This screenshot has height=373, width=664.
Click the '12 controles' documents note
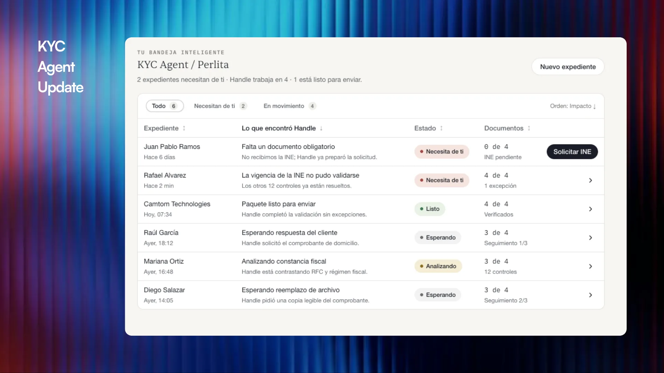click(500, 272)
